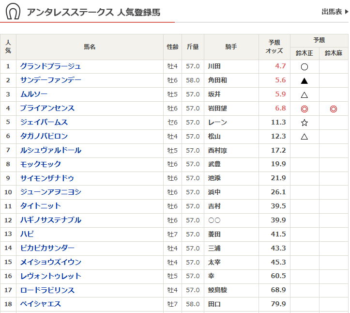Click the triangle mark for タガノバビロン
Screen dimensions: 350x313
(304, 137)
